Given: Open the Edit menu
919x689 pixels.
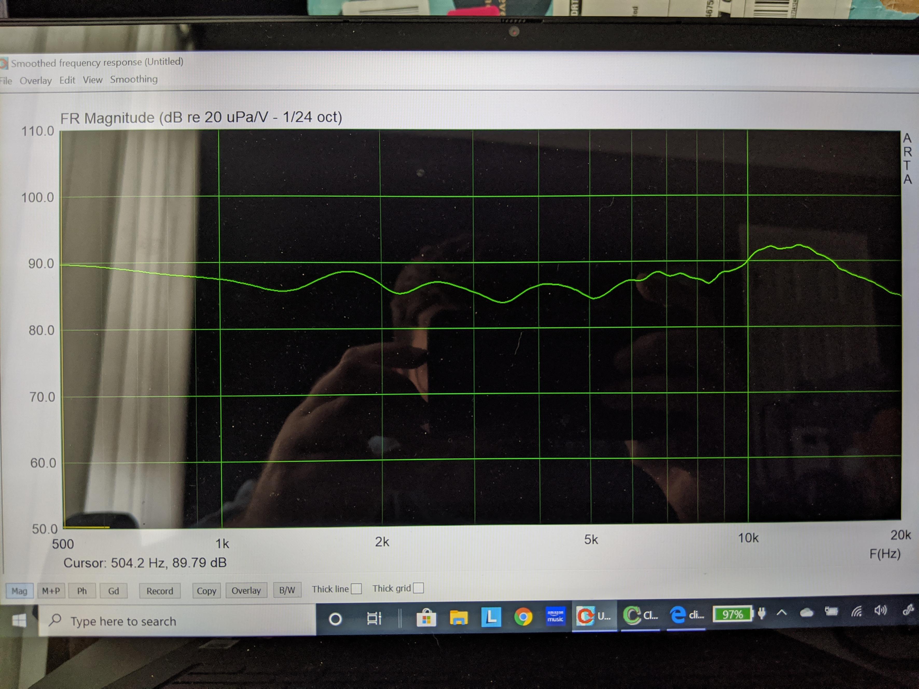Looking at the screenshot, I should [x=67, y=80].
